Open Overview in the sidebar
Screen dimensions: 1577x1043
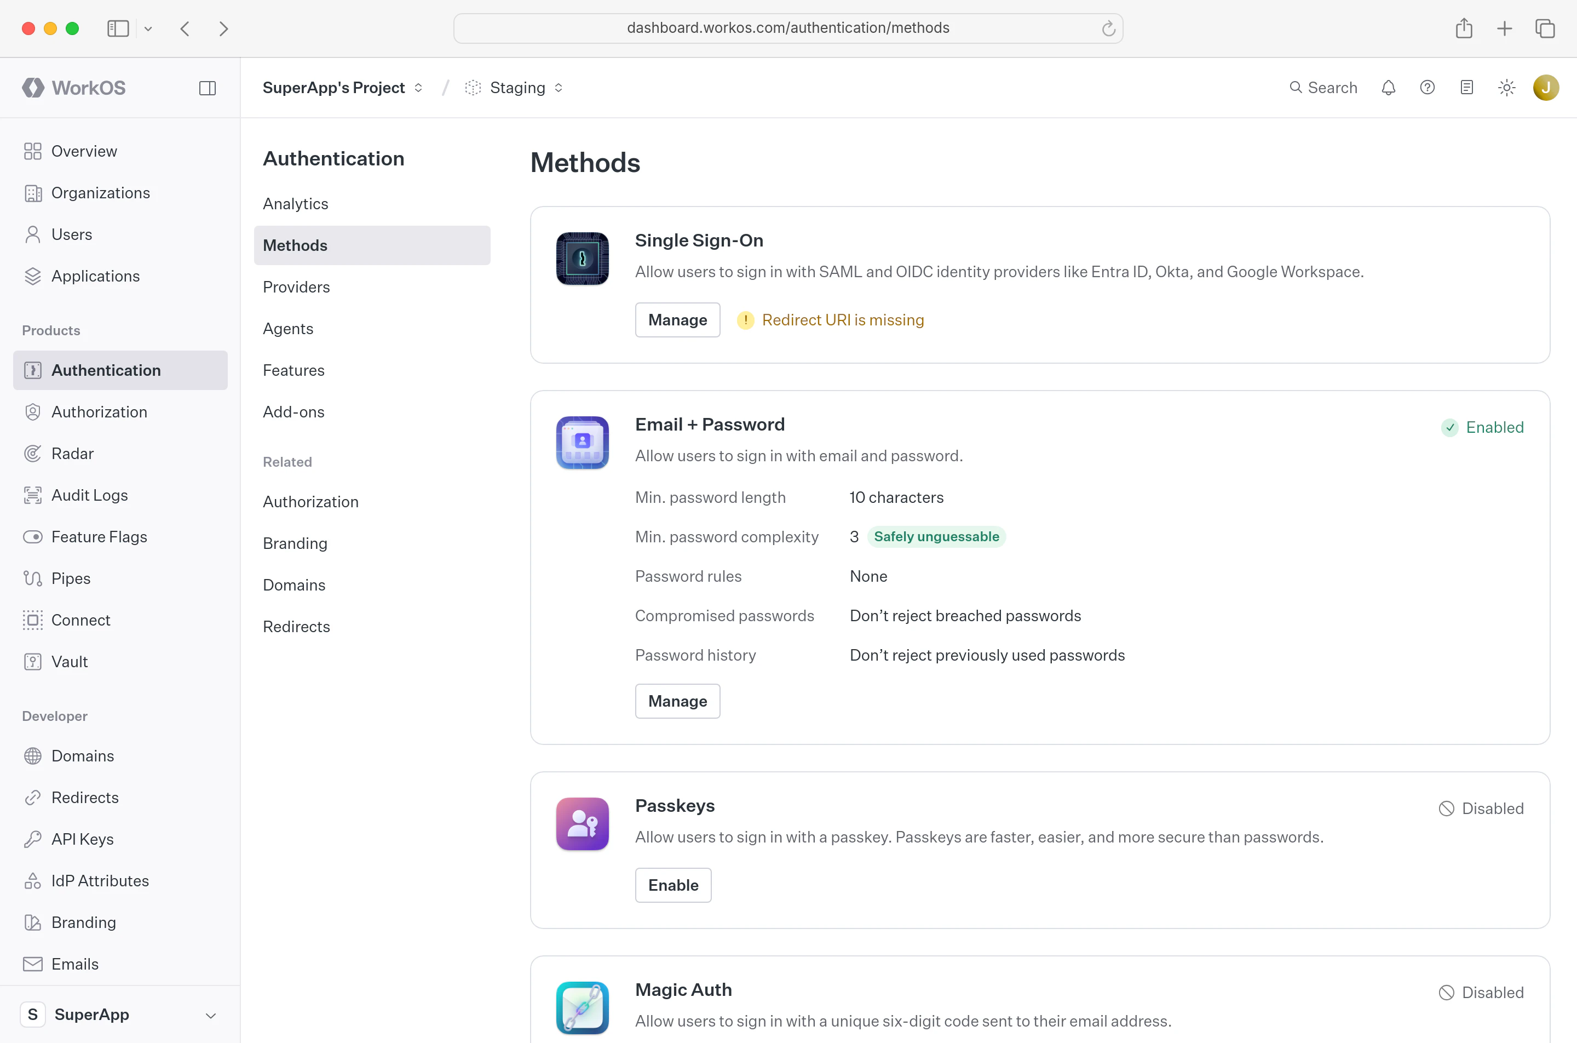(x=120, y=151)
